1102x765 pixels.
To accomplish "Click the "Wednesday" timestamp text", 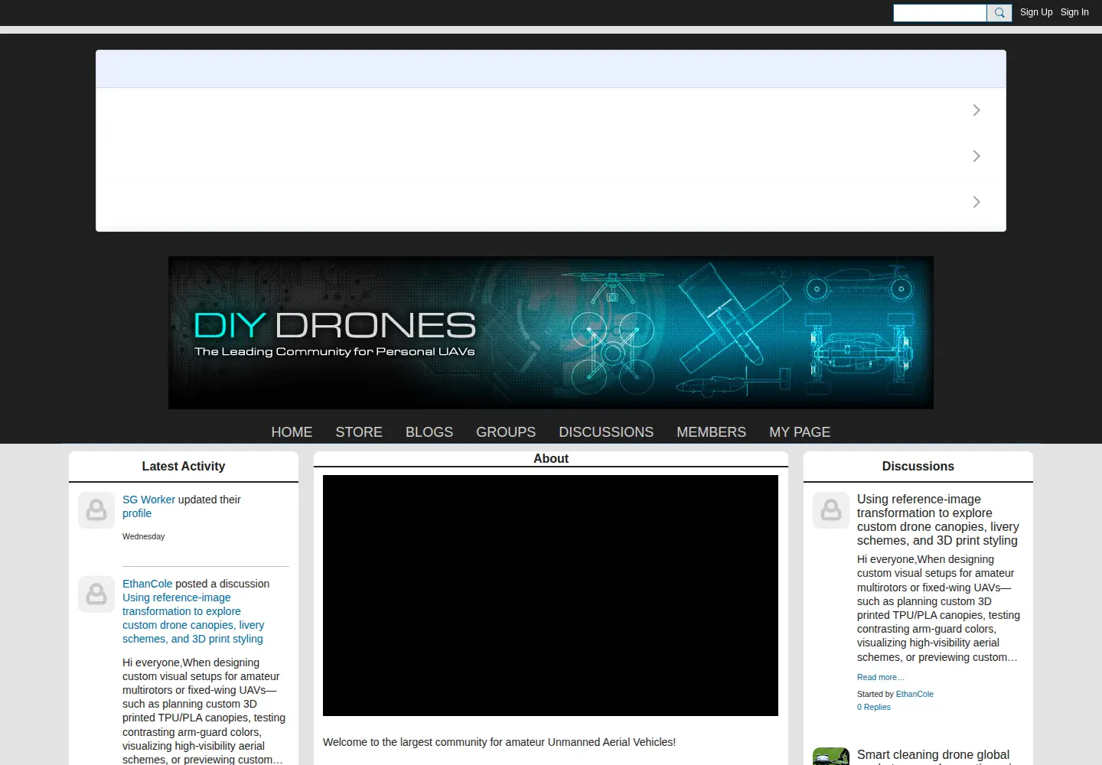I will click(x=144, y=536).
